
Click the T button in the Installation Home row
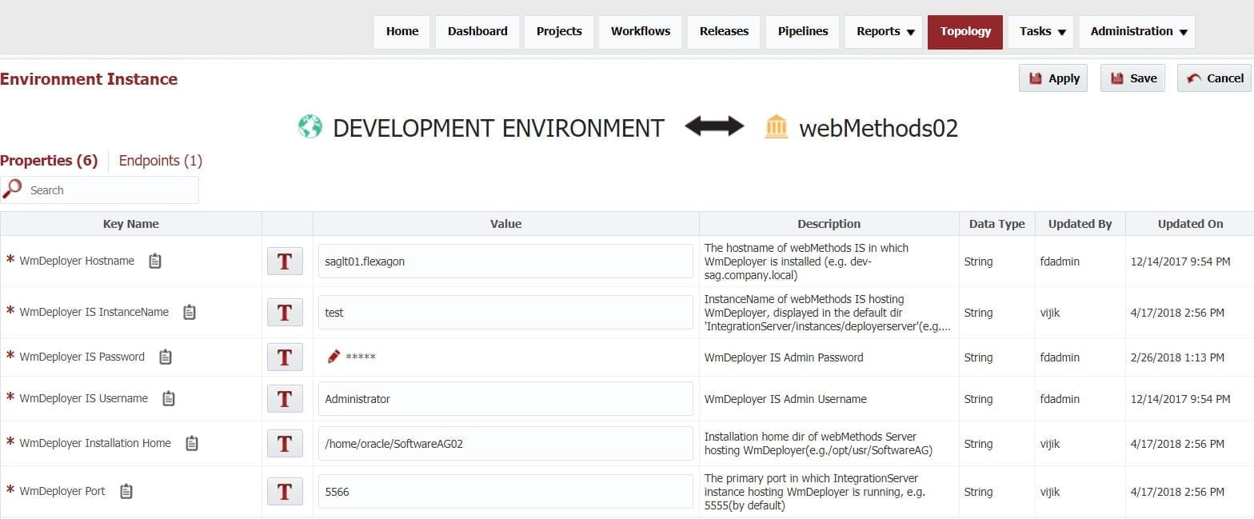[x=285, y=444]
